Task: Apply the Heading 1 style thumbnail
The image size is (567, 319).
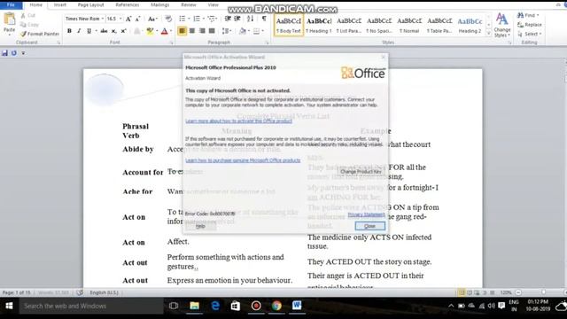Action: [319, 26]
